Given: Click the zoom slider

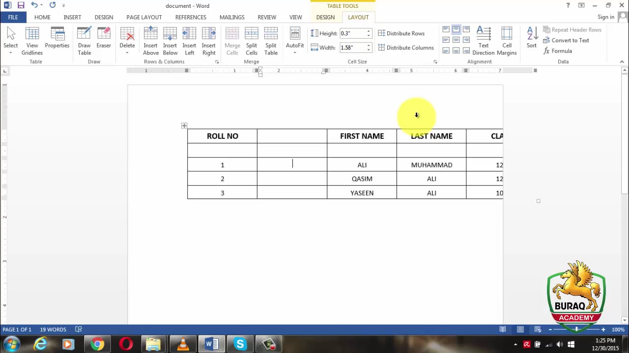Looking at the screenshot, I should pyautogui.click(x=576, y=329).
